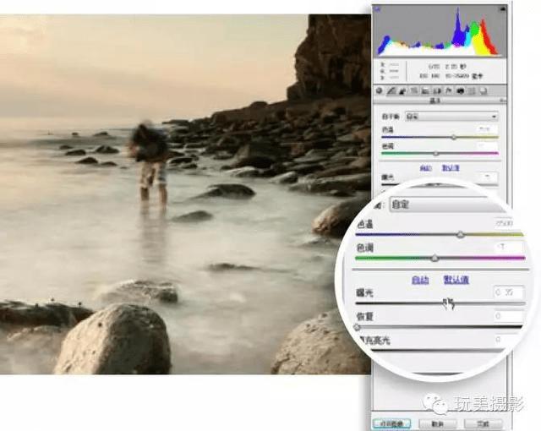Click the 默认值 link in the unmagnified panel
The width and height of the screenshot is (541, 431).
pyautogui.click(x=451, y=168)
